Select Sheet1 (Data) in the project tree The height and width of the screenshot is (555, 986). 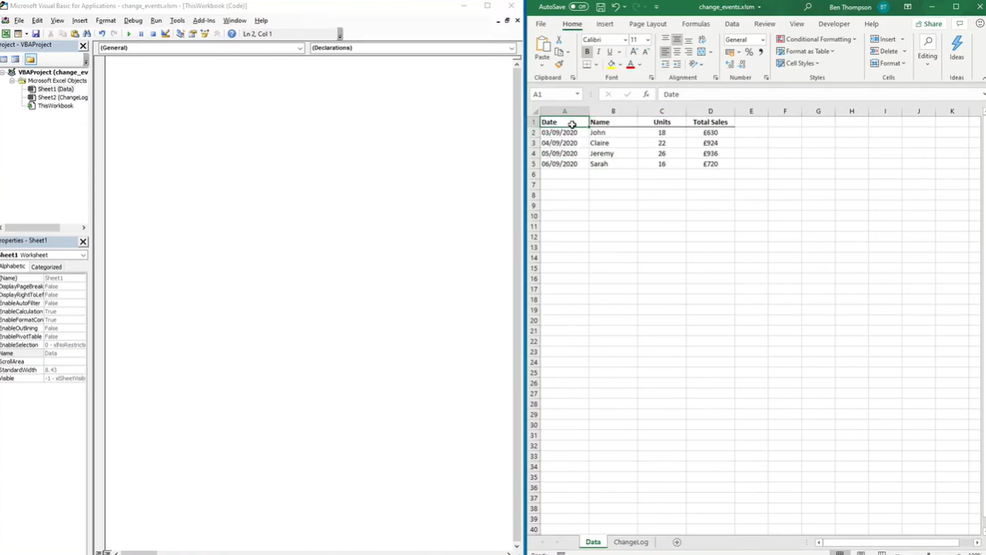56,89
